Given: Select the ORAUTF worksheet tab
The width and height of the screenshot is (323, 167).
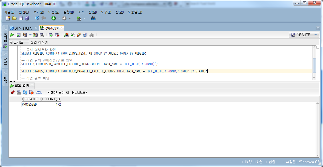Looking at the screenshot, I should [52, 28].
